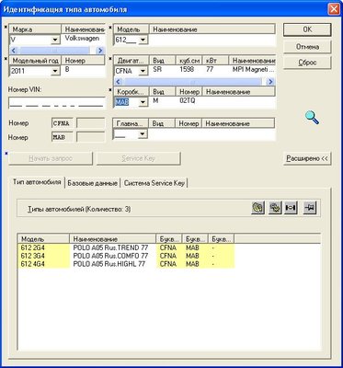Click the magnifying glass search icon
The image size is (343, 368).
click(x=312, y=118)
